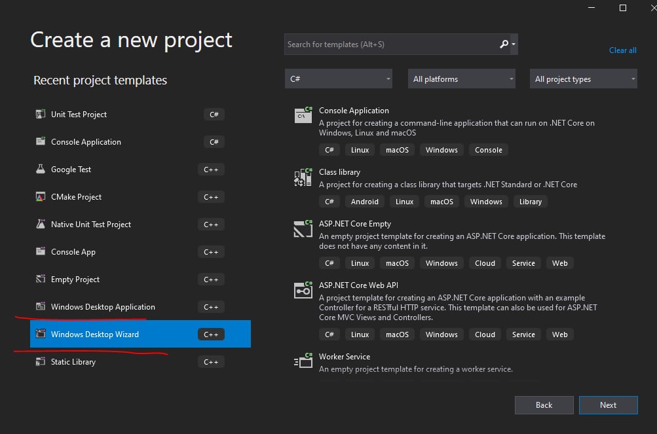Click the Clear all link
The width and height of the screenshot is (657, 434).
coord(623,50)
